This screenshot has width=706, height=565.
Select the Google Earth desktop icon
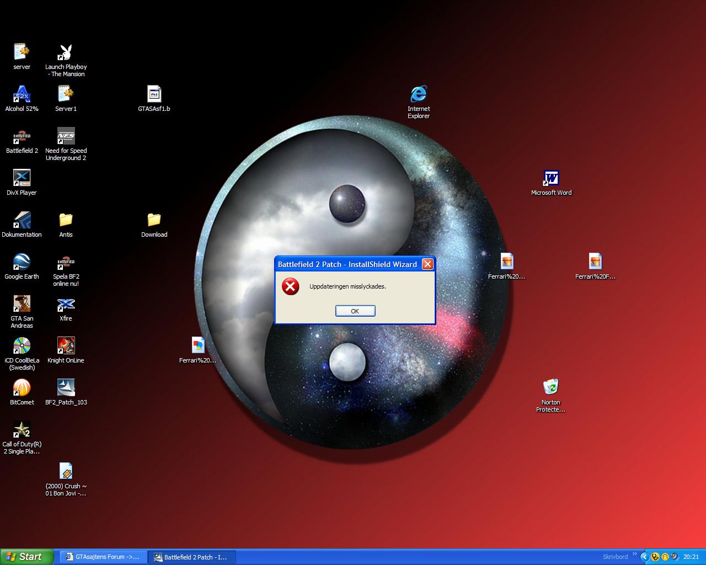click(22, 266)
